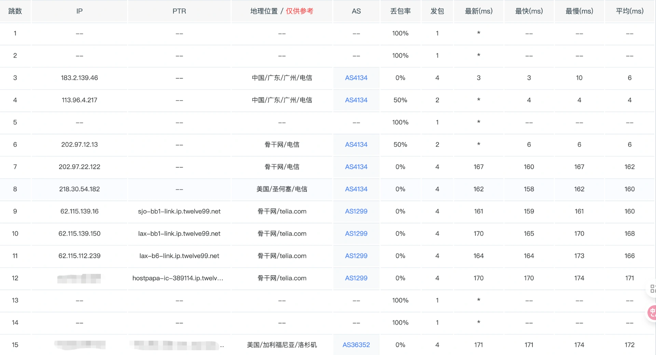This screenshot has width=656, height=355.
Task: Click PTR lax-b6-link.ip.twelve99.net
Action: [x=179, y=256]
